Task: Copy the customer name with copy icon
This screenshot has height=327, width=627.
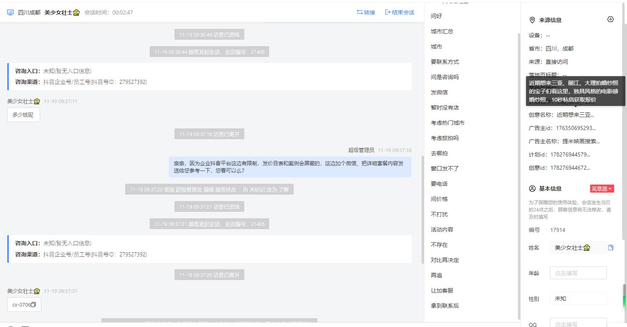Action: pos(611,248)
